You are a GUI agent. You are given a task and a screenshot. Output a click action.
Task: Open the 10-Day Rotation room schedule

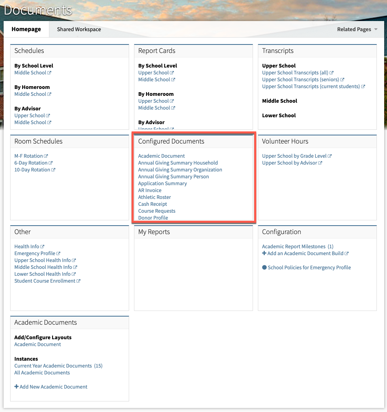click(32, 169)
